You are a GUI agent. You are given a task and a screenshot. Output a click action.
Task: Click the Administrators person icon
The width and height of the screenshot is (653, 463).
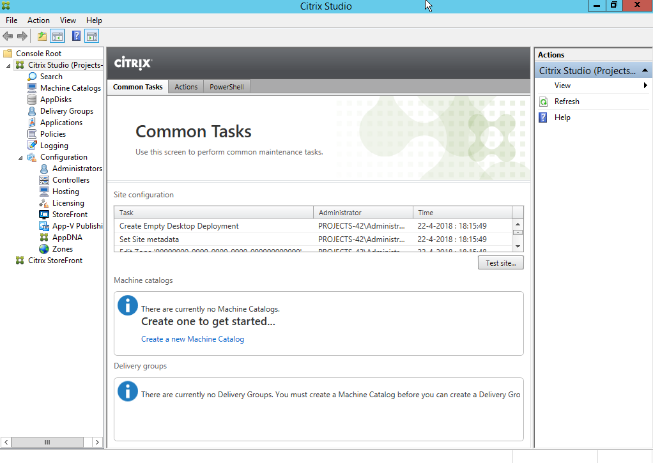tap(43, 169)
